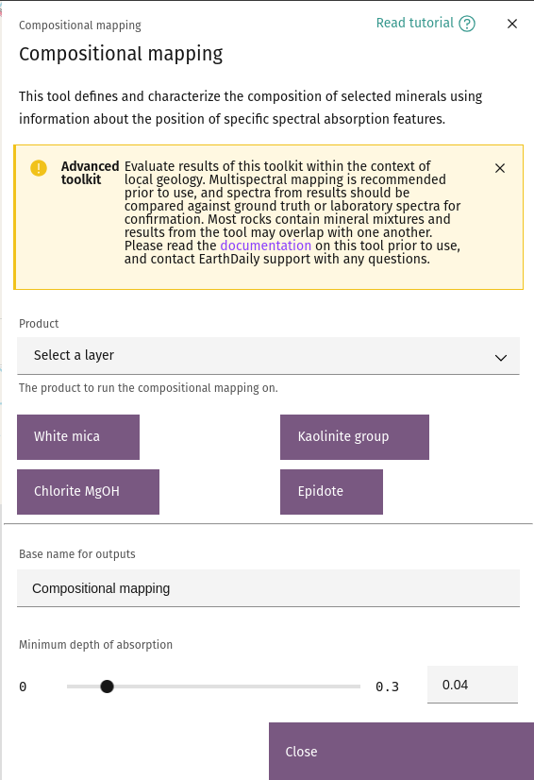Screen dimensions: 534x780
Task: Select the White mica mineral option
Action: 78,437
